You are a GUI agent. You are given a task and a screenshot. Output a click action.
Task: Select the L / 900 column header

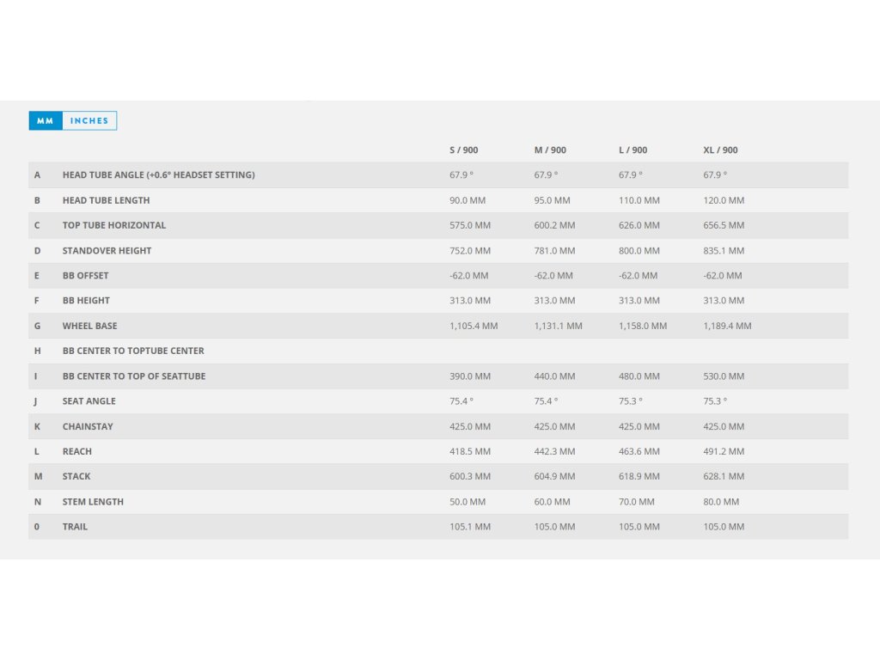click(x=633, y=150)
